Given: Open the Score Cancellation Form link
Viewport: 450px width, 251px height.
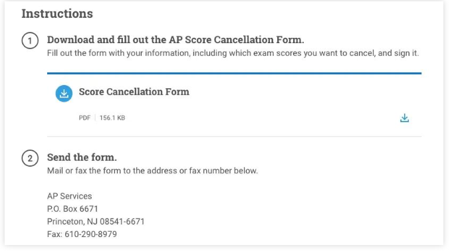Looking at the screenshot, I should [134, 92].
